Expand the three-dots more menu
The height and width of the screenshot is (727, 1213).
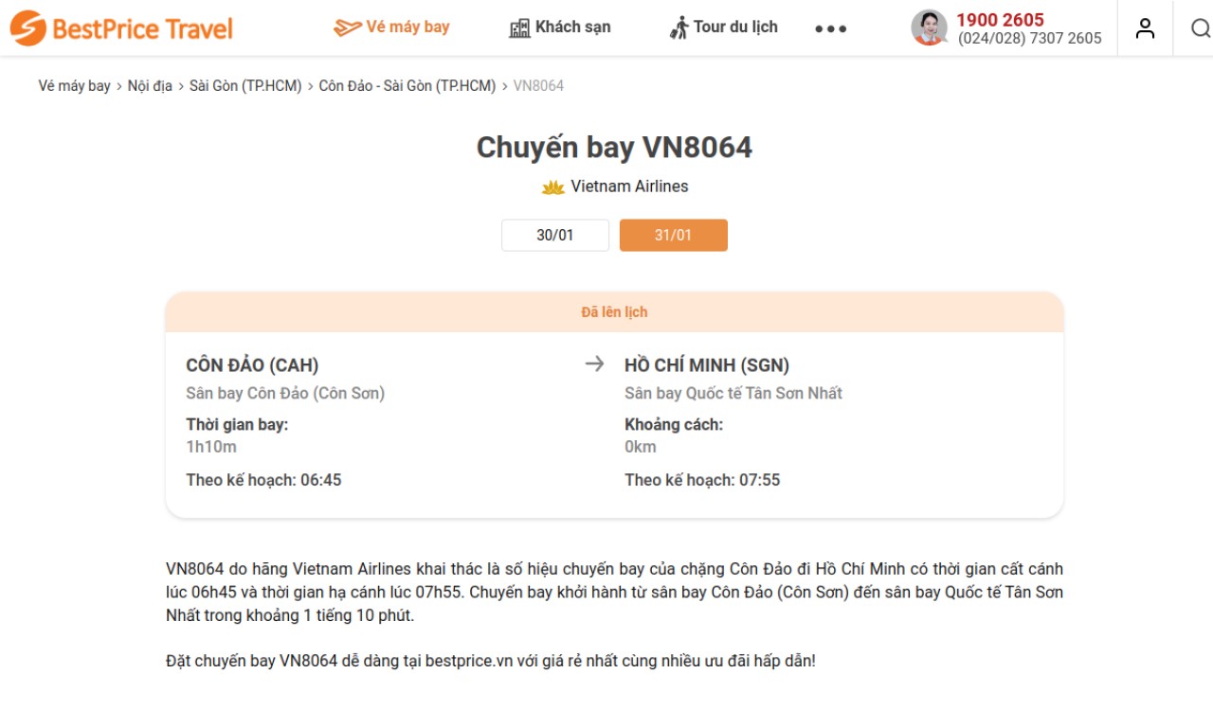click(831, 28)
